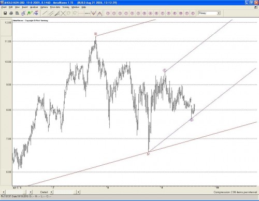Viewport: 259px width, 201px height.
Task: Select the parallel lines channel tool
Action: [x=51, y=13]
